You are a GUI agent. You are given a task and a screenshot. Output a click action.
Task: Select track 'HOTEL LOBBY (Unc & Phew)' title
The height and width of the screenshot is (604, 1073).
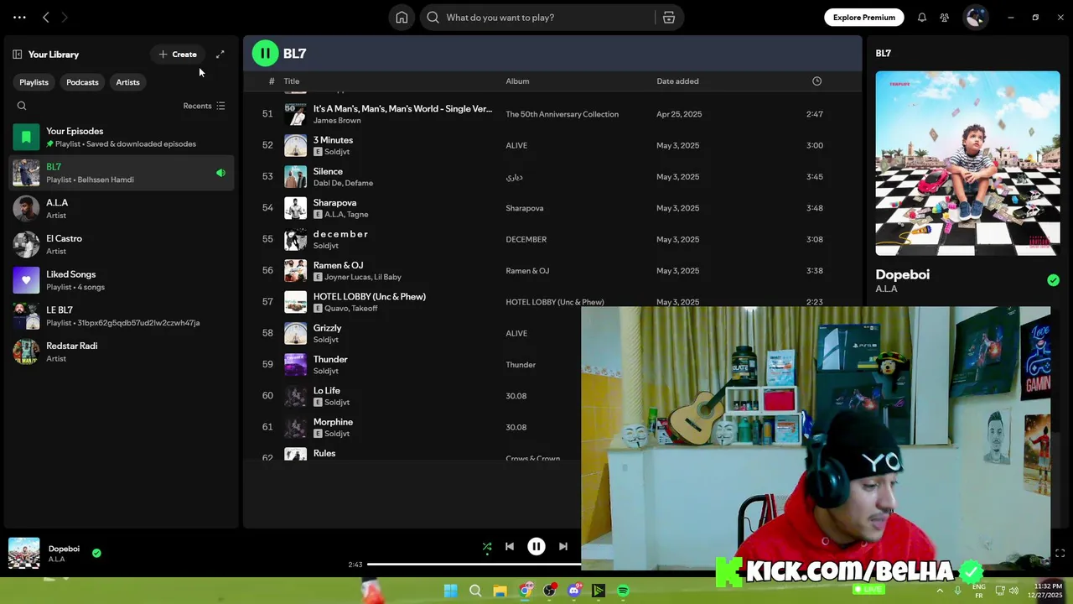[370, 297]
